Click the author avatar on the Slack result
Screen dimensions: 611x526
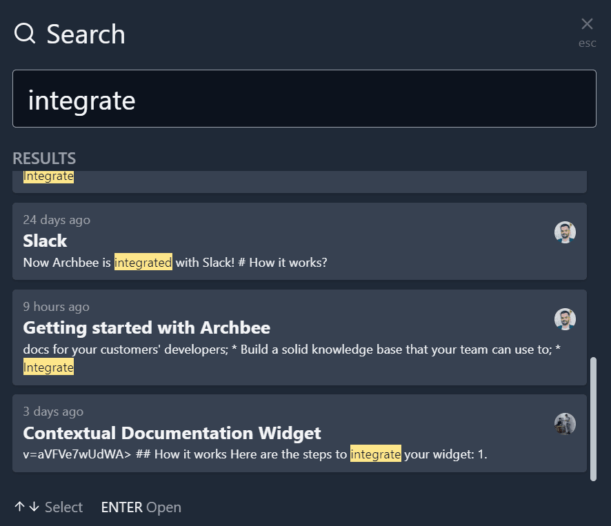(x=565, y=232)
